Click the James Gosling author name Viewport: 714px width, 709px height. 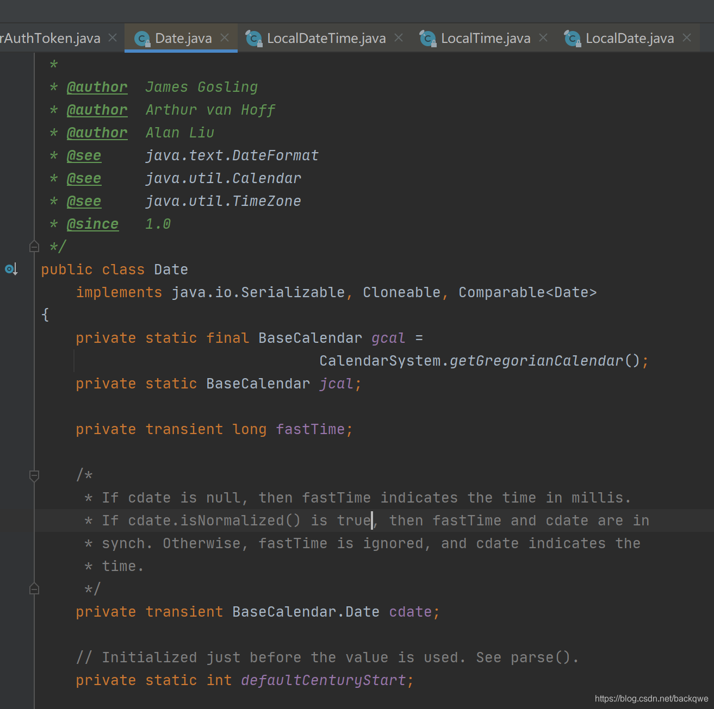coord(202,87)
